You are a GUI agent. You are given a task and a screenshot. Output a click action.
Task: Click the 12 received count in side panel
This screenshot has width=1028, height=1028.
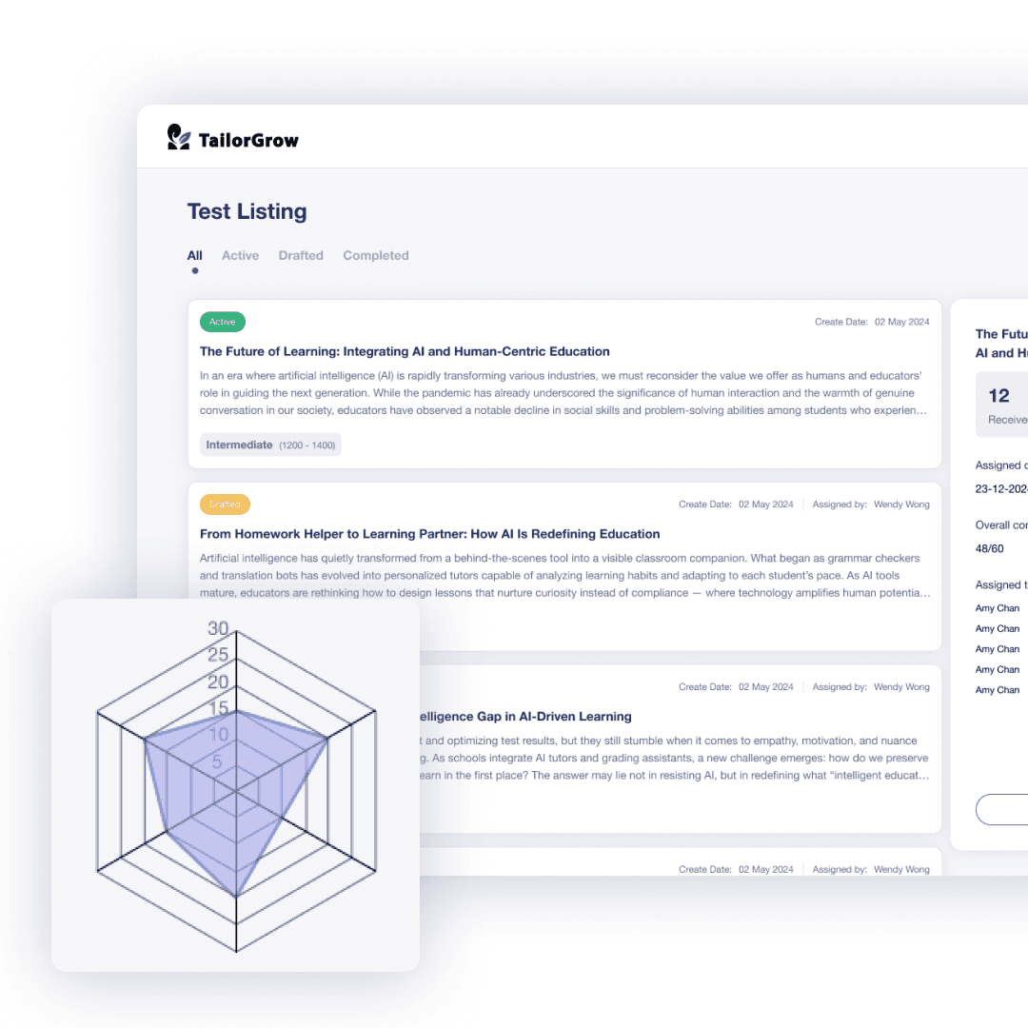tap(998, 395)
